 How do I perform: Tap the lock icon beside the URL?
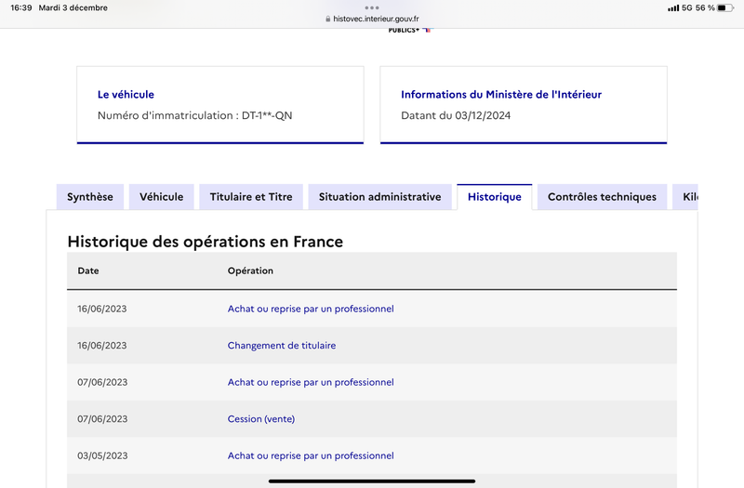[328, 19]
